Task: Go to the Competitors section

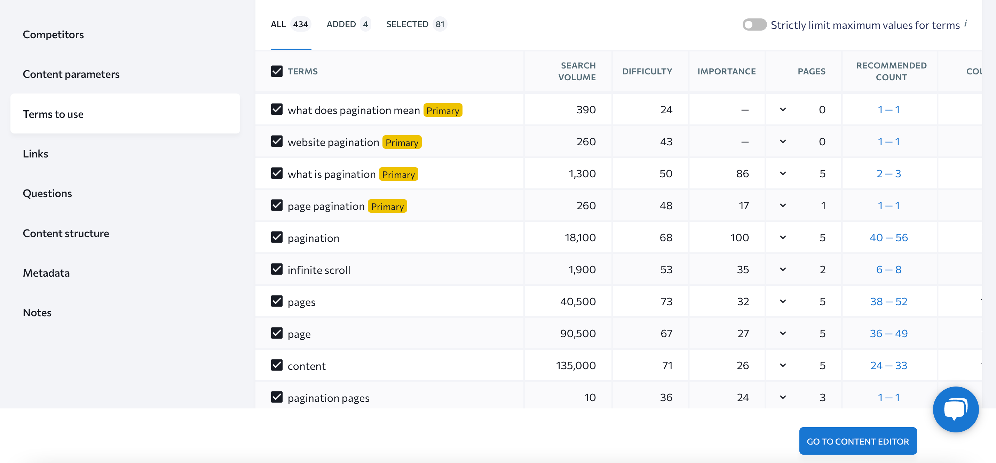Action: (x=53, y=34)
